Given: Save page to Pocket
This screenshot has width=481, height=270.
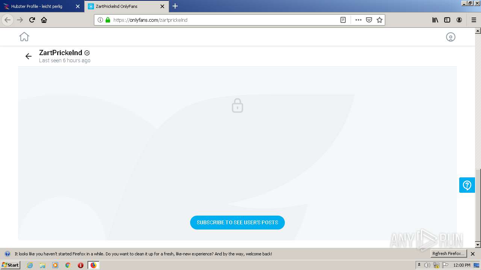Looking at the screenshot, I should 369,20.
